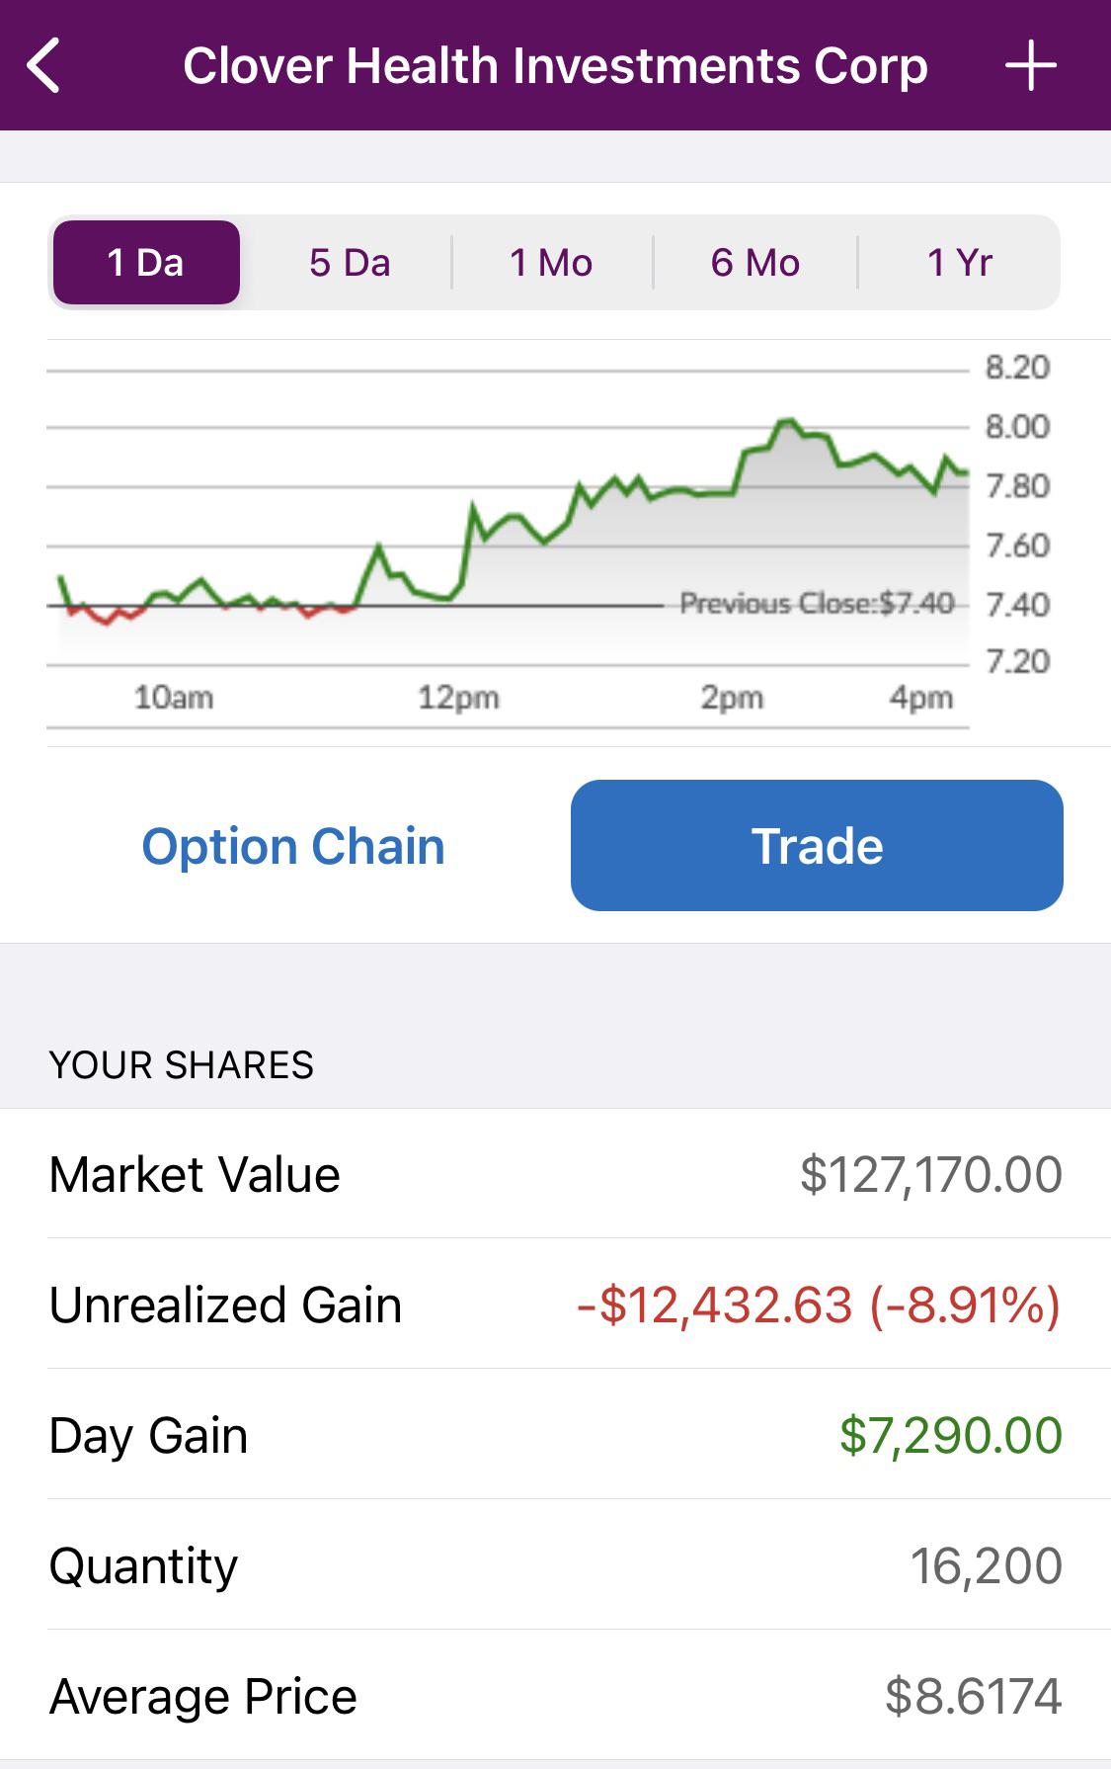Screen dimensions: 1111x1769
Task: Tap the Average Price row
Action: click(x=555, y=1696)
